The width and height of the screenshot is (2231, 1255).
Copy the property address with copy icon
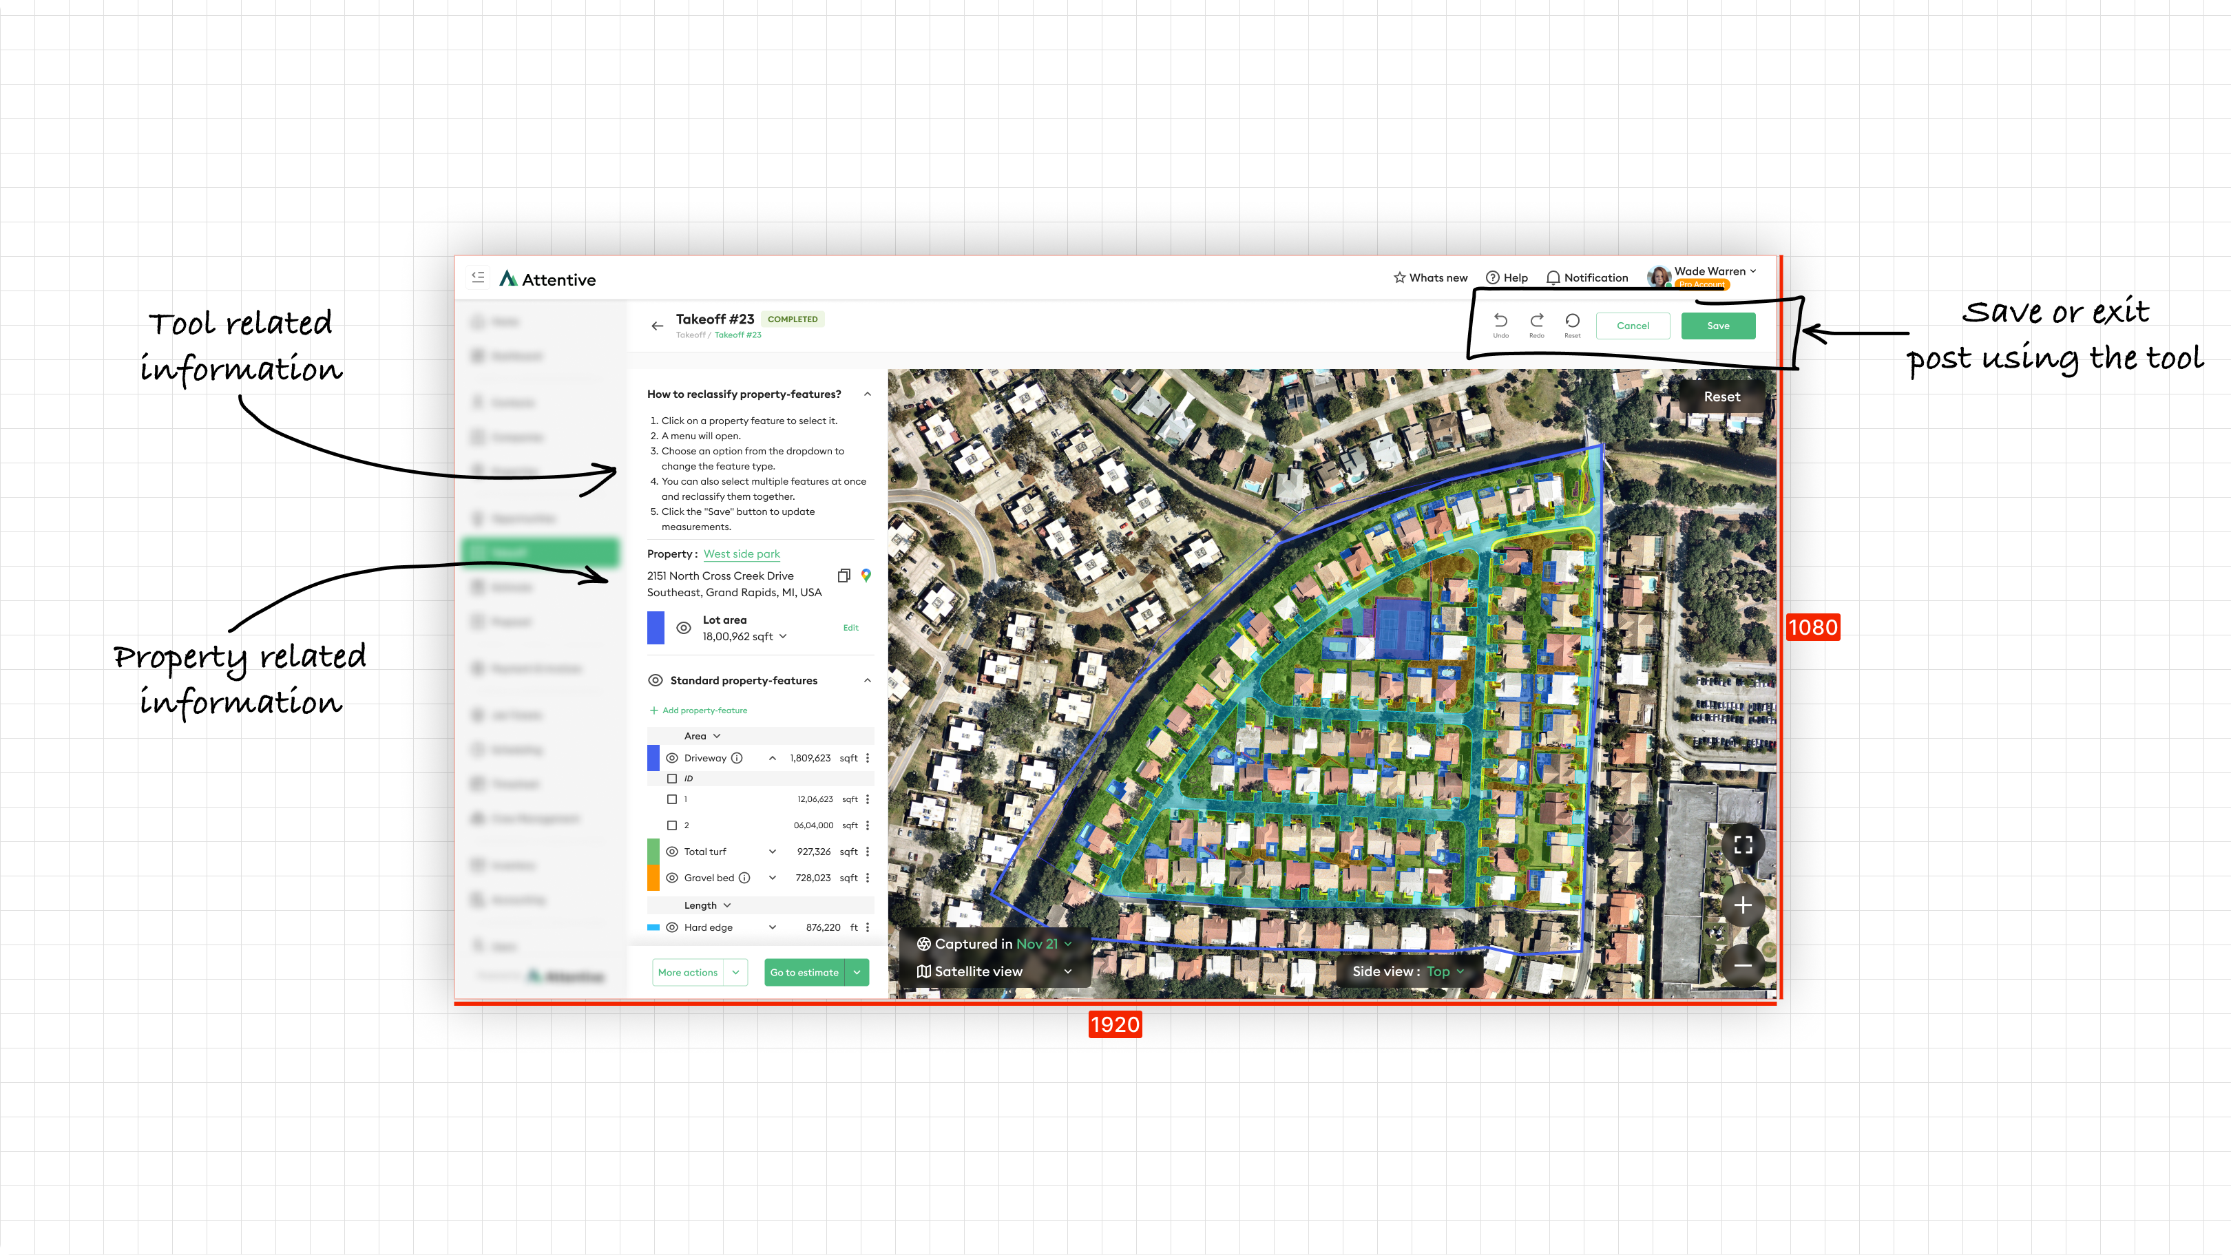[844, 575]
